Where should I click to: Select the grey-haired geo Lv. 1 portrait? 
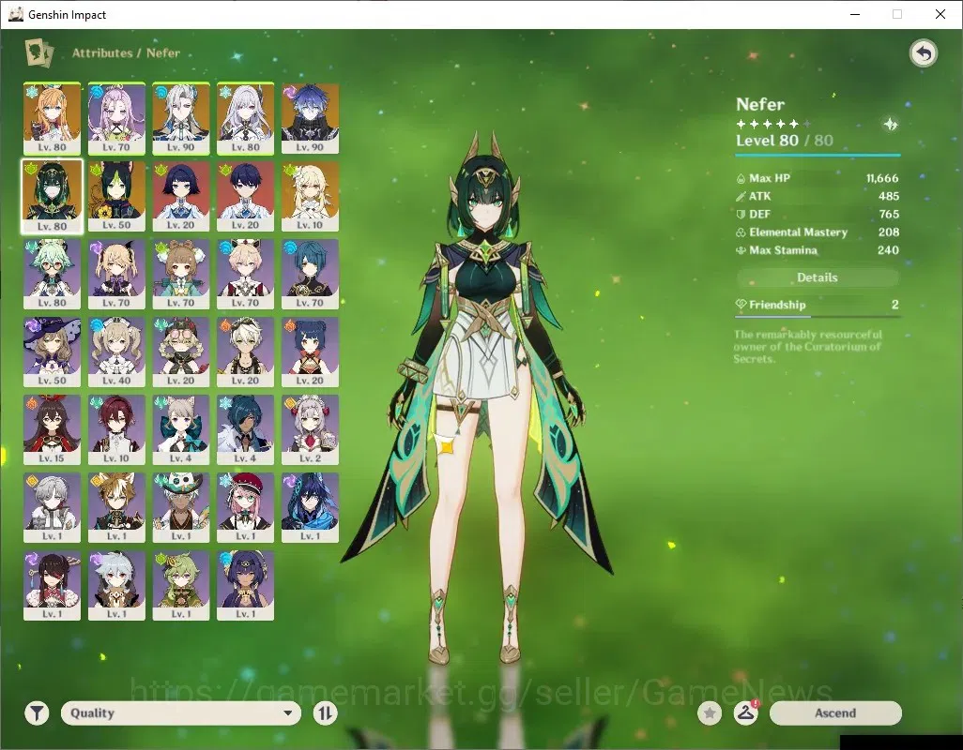tap(53, 508)
